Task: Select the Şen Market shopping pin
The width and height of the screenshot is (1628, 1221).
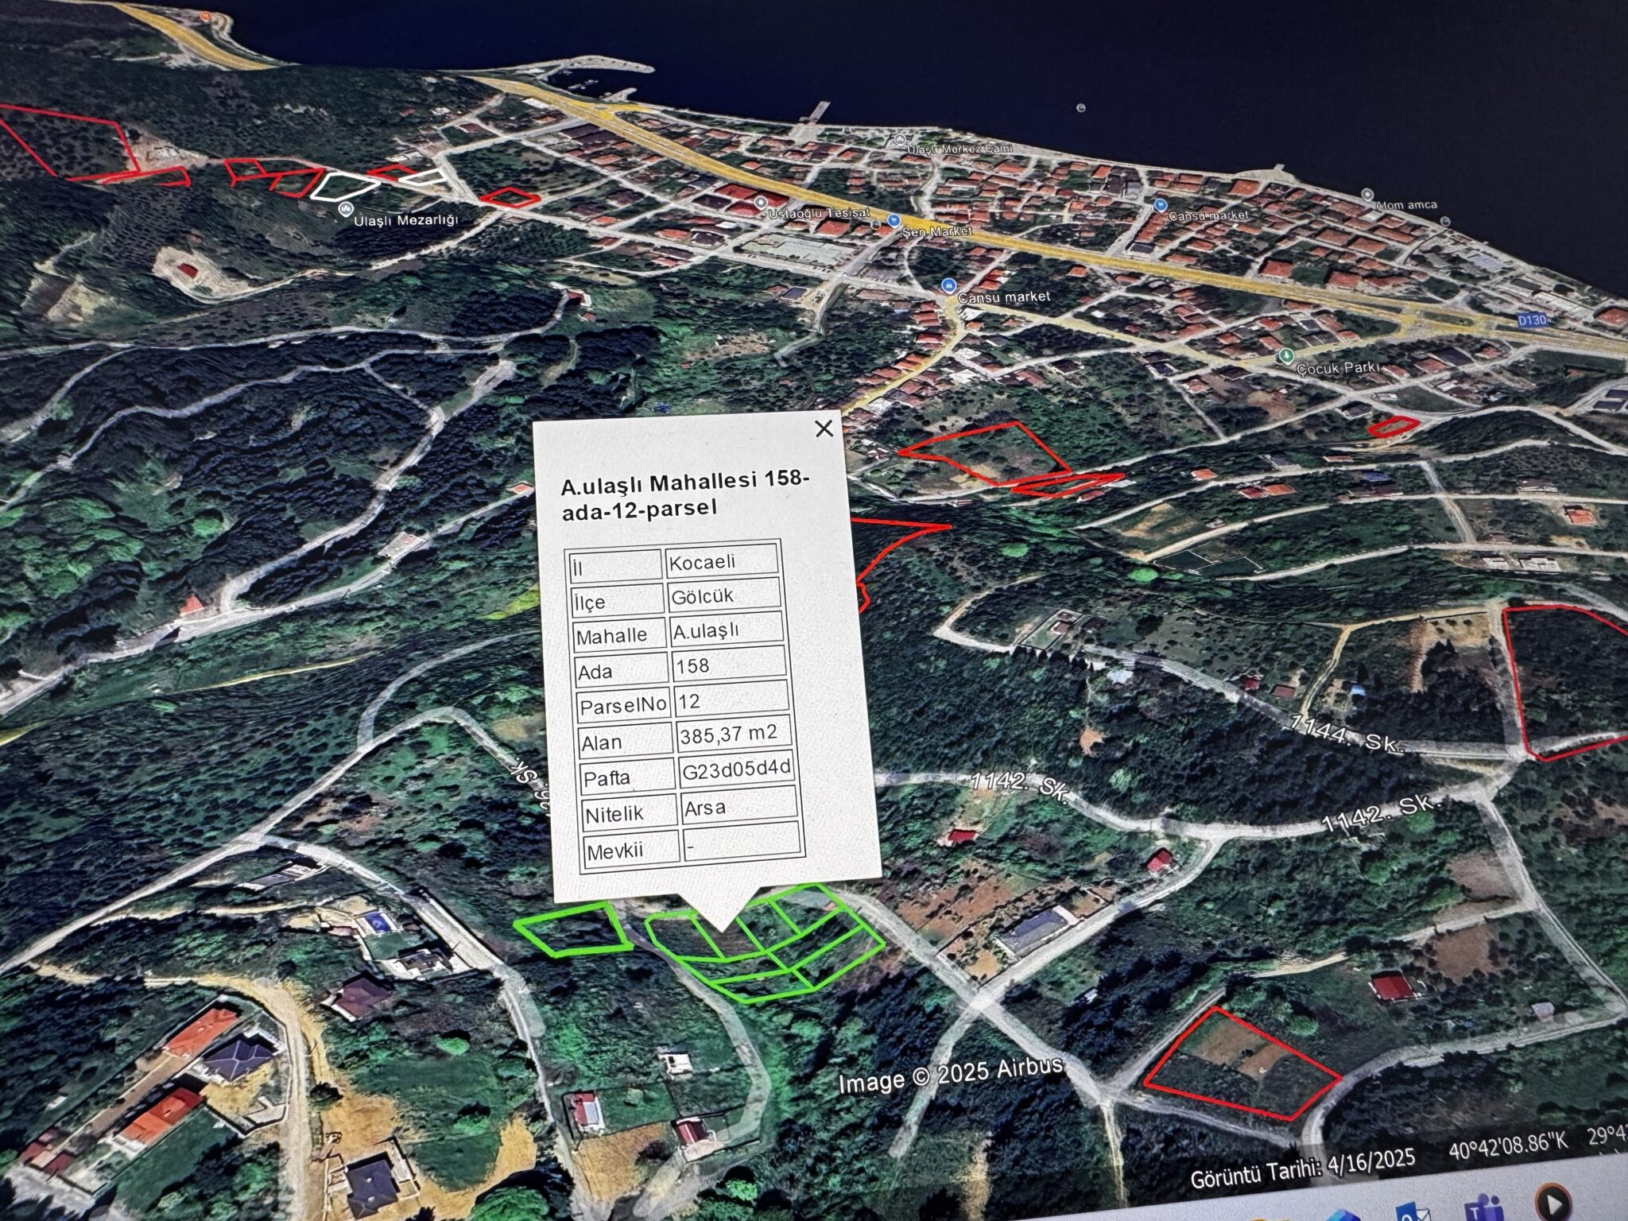Action: (895, 220)
